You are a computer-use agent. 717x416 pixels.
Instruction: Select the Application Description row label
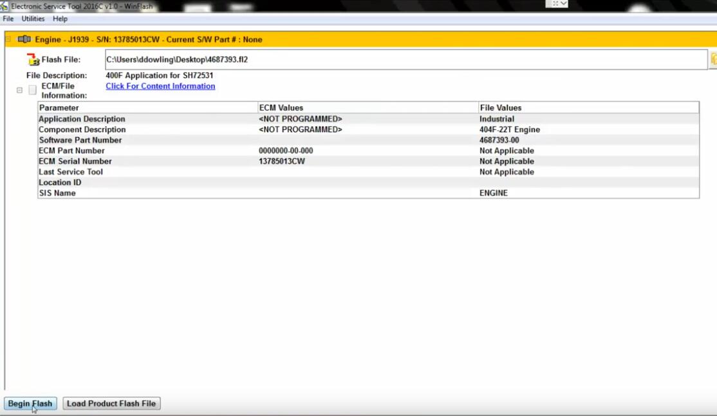[x=82, y=119]
